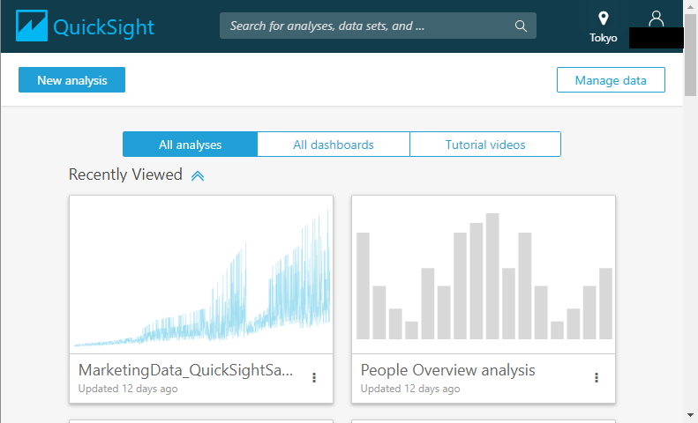Click the QuickSight logo icon
The width and height of the screenshot is (698, 423).
32,26
